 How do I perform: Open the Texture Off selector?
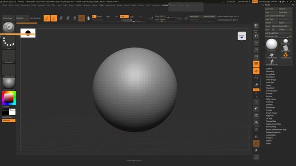coord(9,71)
